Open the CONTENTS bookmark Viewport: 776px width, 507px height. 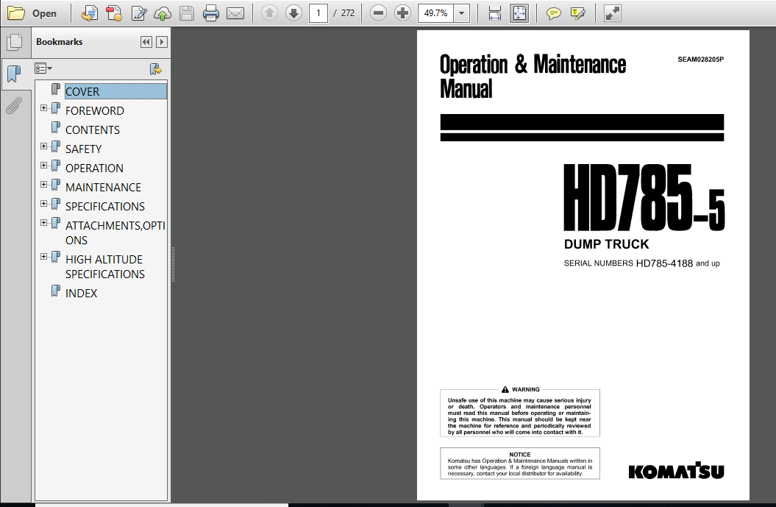coord(93,130)
